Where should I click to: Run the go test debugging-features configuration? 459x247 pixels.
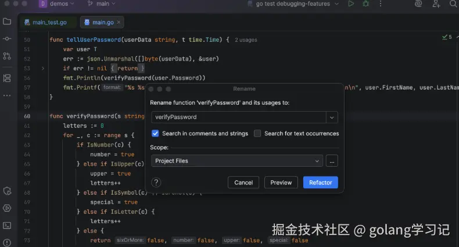(x=351, y=4)
